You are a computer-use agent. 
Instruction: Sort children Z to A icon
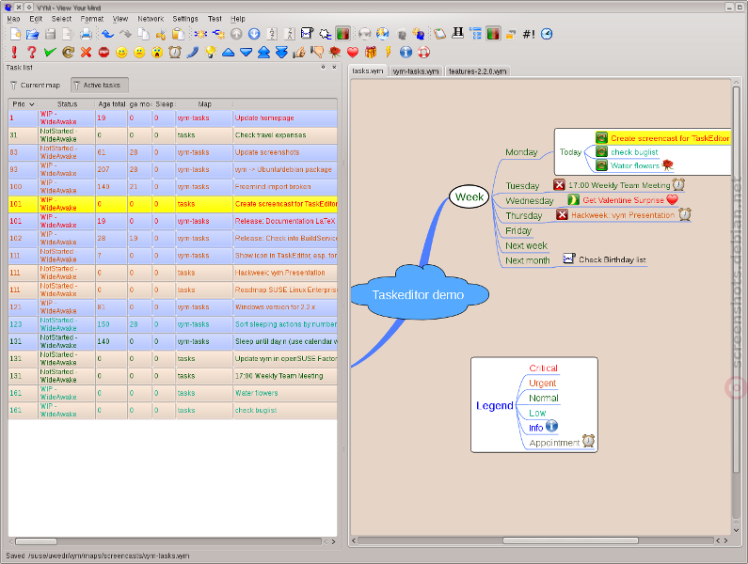pos(290,34)
